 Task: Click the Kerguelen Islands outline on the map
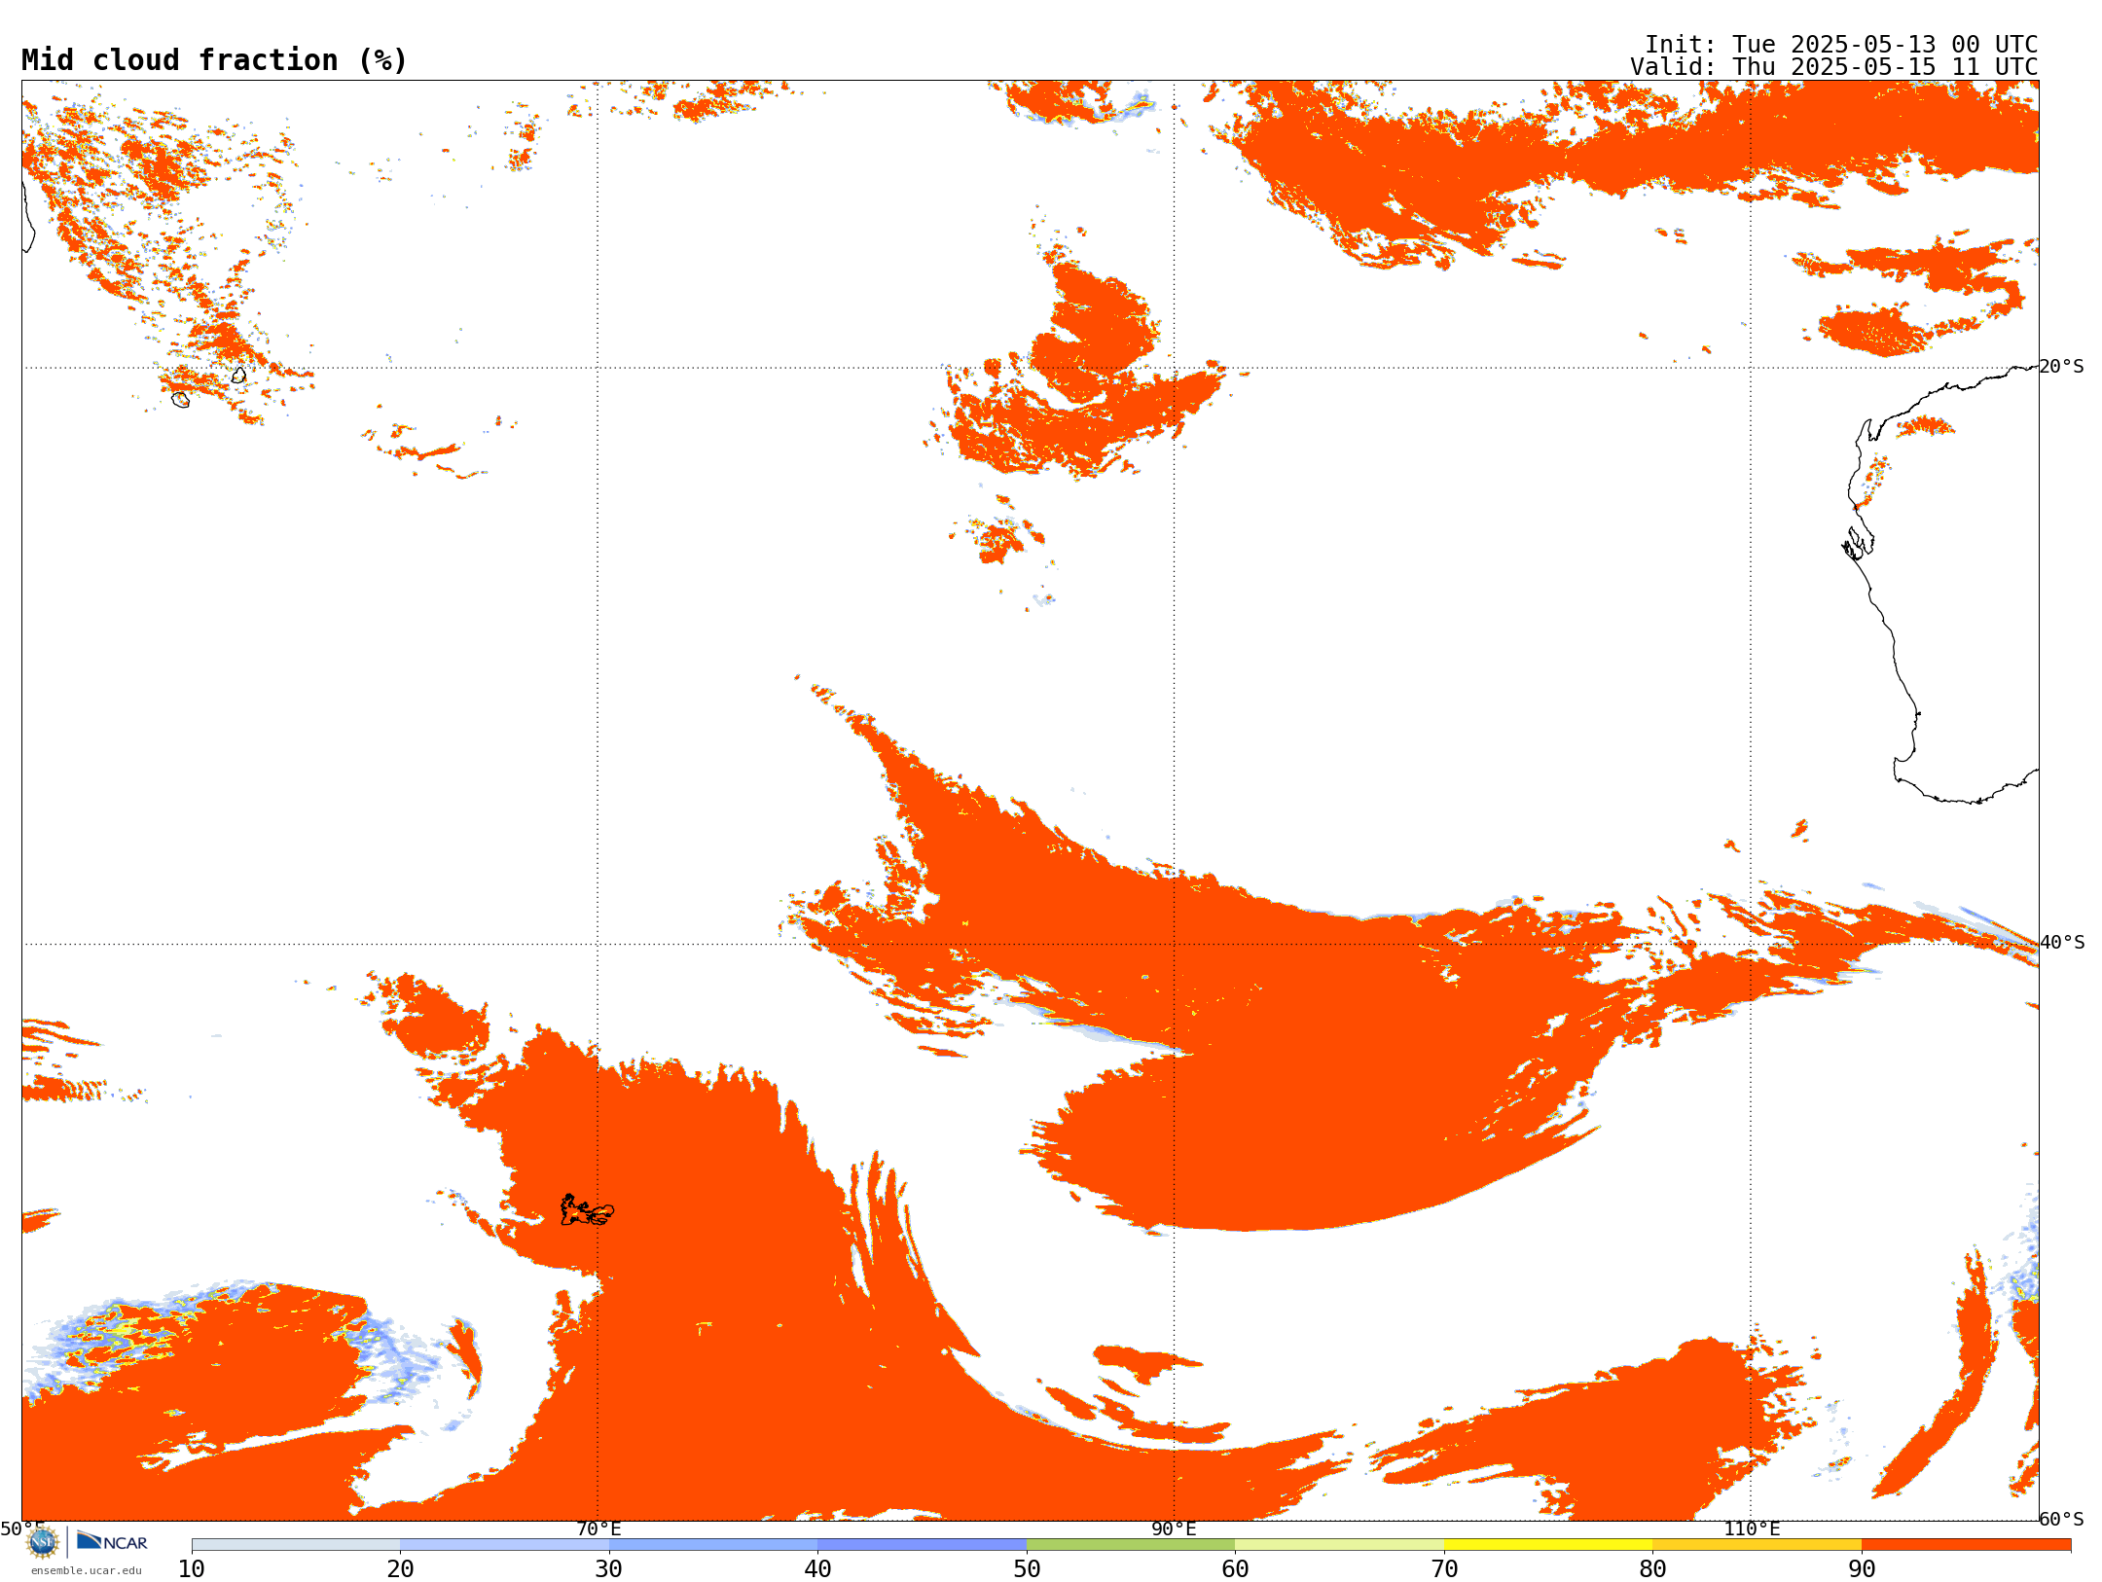(x=587, y=1211)
